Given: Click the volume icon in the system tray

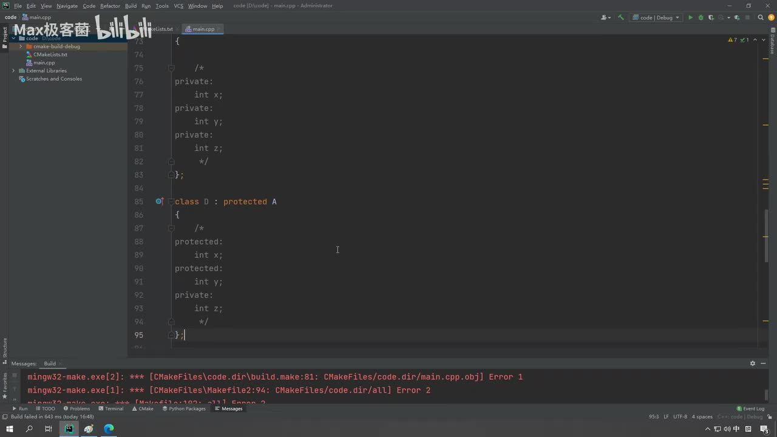Looking at the screenshot, I should tap(727, 429).
